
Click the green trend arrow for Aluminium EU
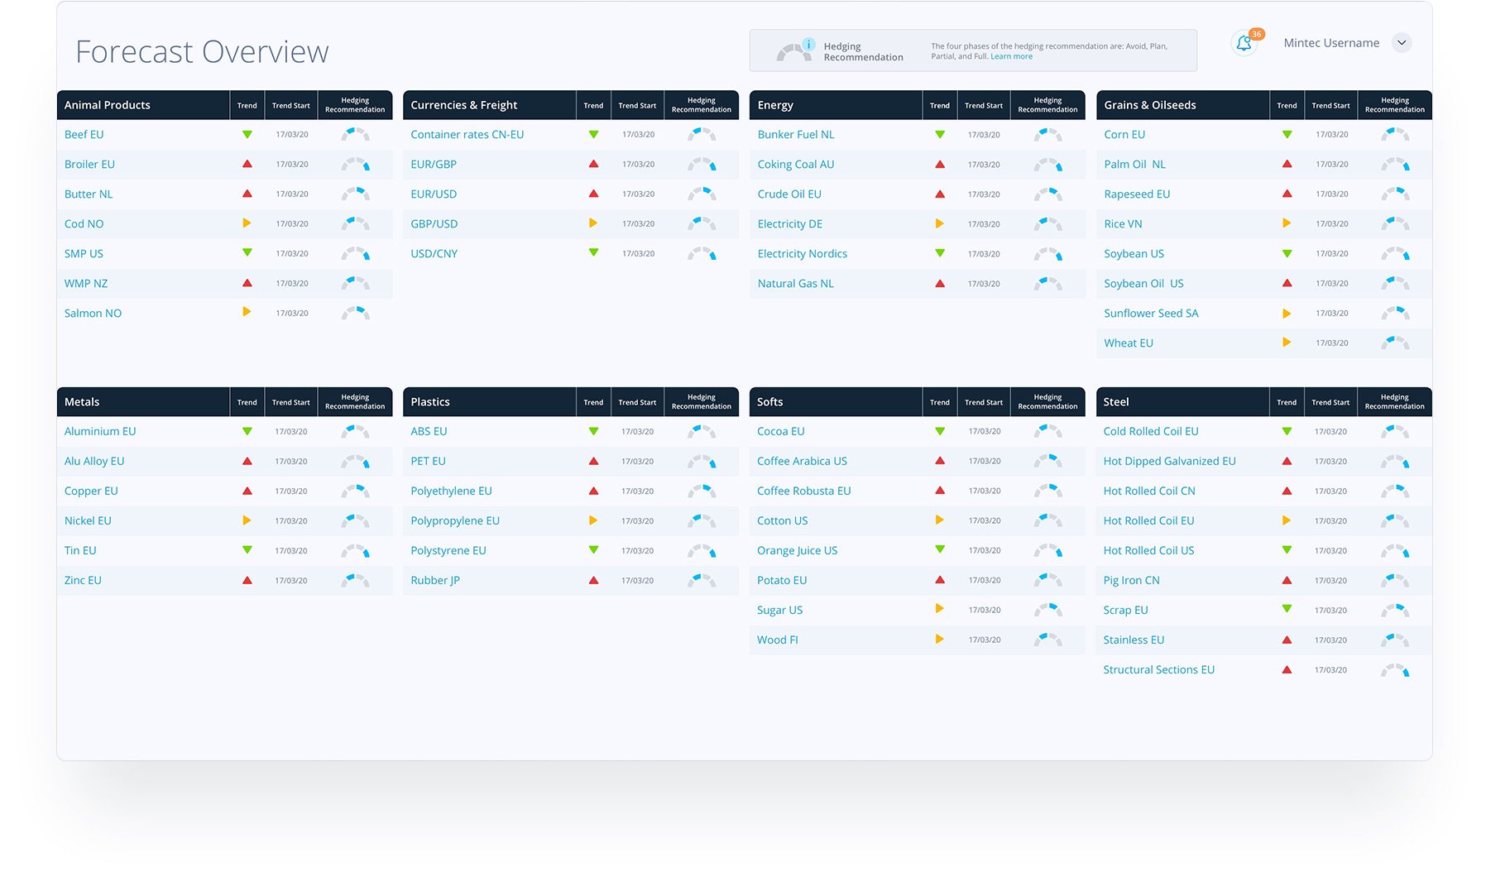tap(247, 431)
